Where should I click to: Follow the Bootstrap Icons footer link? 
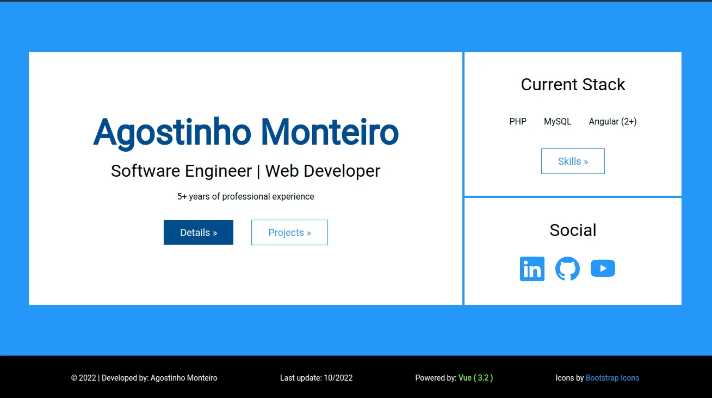tap(612, 377)
